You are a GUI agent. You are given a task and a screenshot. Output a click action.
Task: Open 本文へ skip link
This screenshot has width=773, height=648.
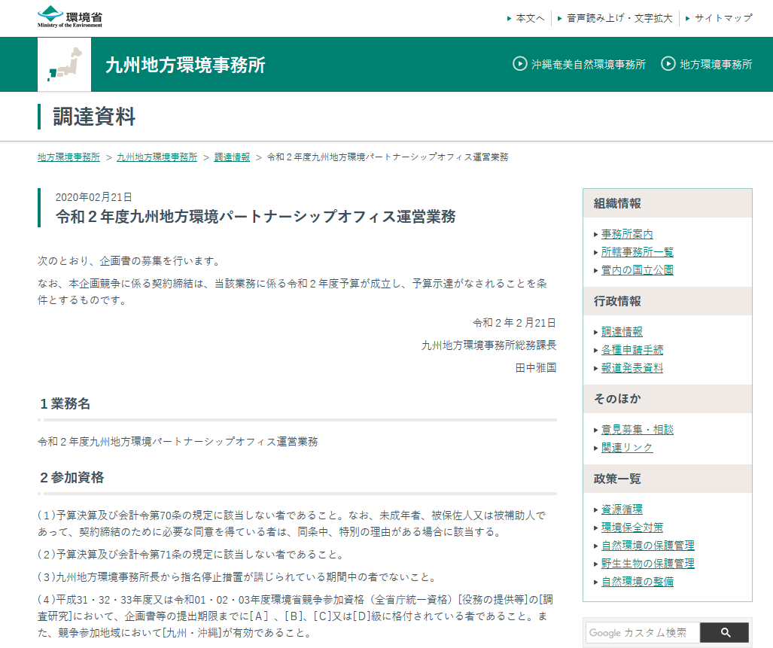pyautogui.click(x=528, y=18)
